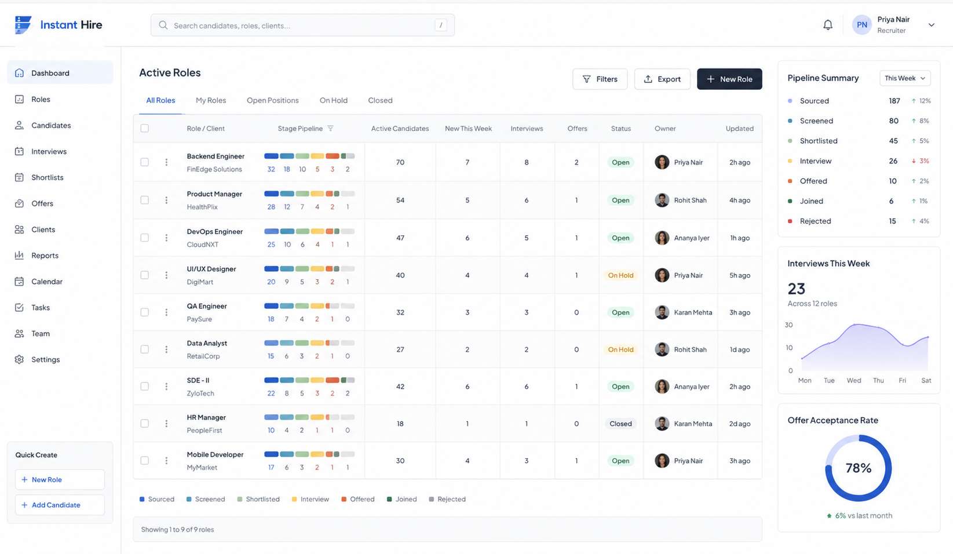Click the Reports chart icon in sidebar
Viewport: 953px width, 554px height.
(19, 256)
